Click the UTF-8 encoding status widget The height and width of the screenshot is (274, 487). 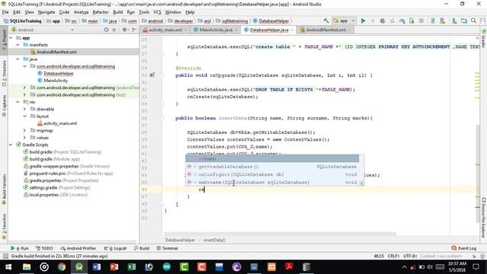(x=410, y=256)
